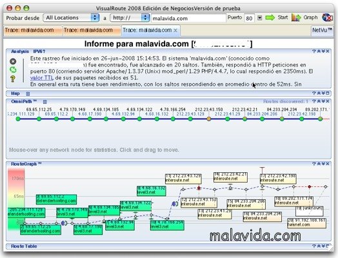Click the yellow question mark in Analysis panel

coord(13,79)
